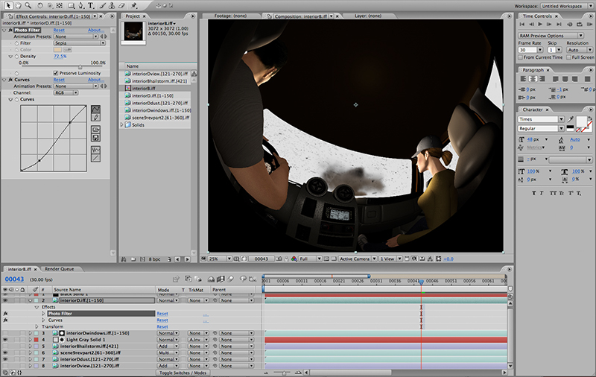The width and height of the screenshot is (596, 377).
Task: Switch to the Render Queue tab
Action: 60,269
